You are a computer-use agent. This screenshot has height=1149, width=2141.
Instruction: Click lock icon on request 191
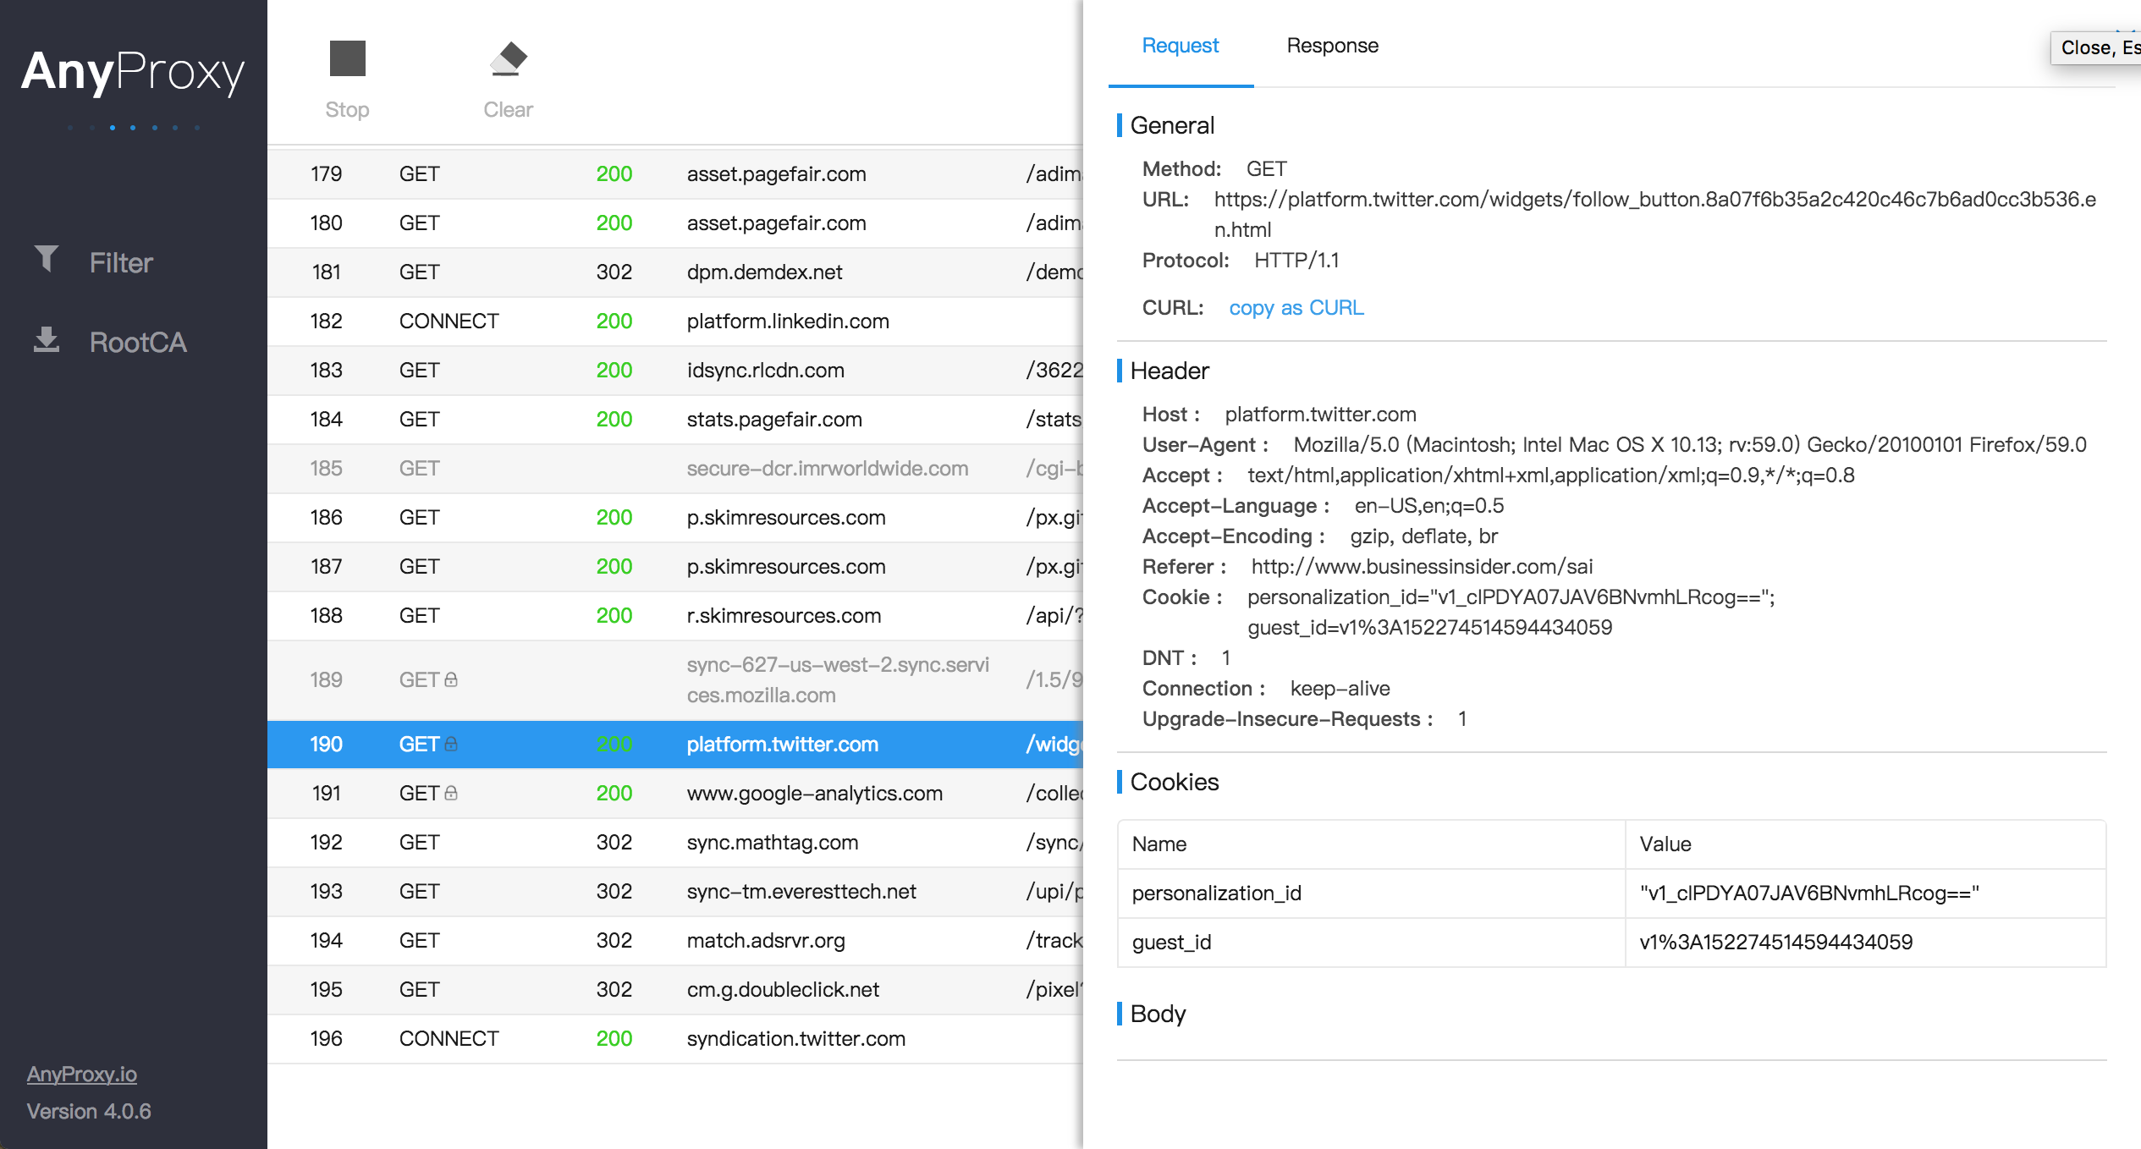pyautogui.click(x=451, y=793)
